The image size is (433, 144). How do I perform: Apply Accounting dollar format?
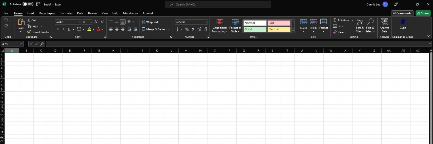point(178,29)
